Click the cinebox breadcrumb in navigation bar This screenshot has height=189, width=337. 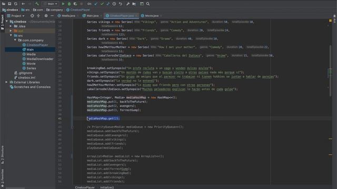[x=10, y=10]
